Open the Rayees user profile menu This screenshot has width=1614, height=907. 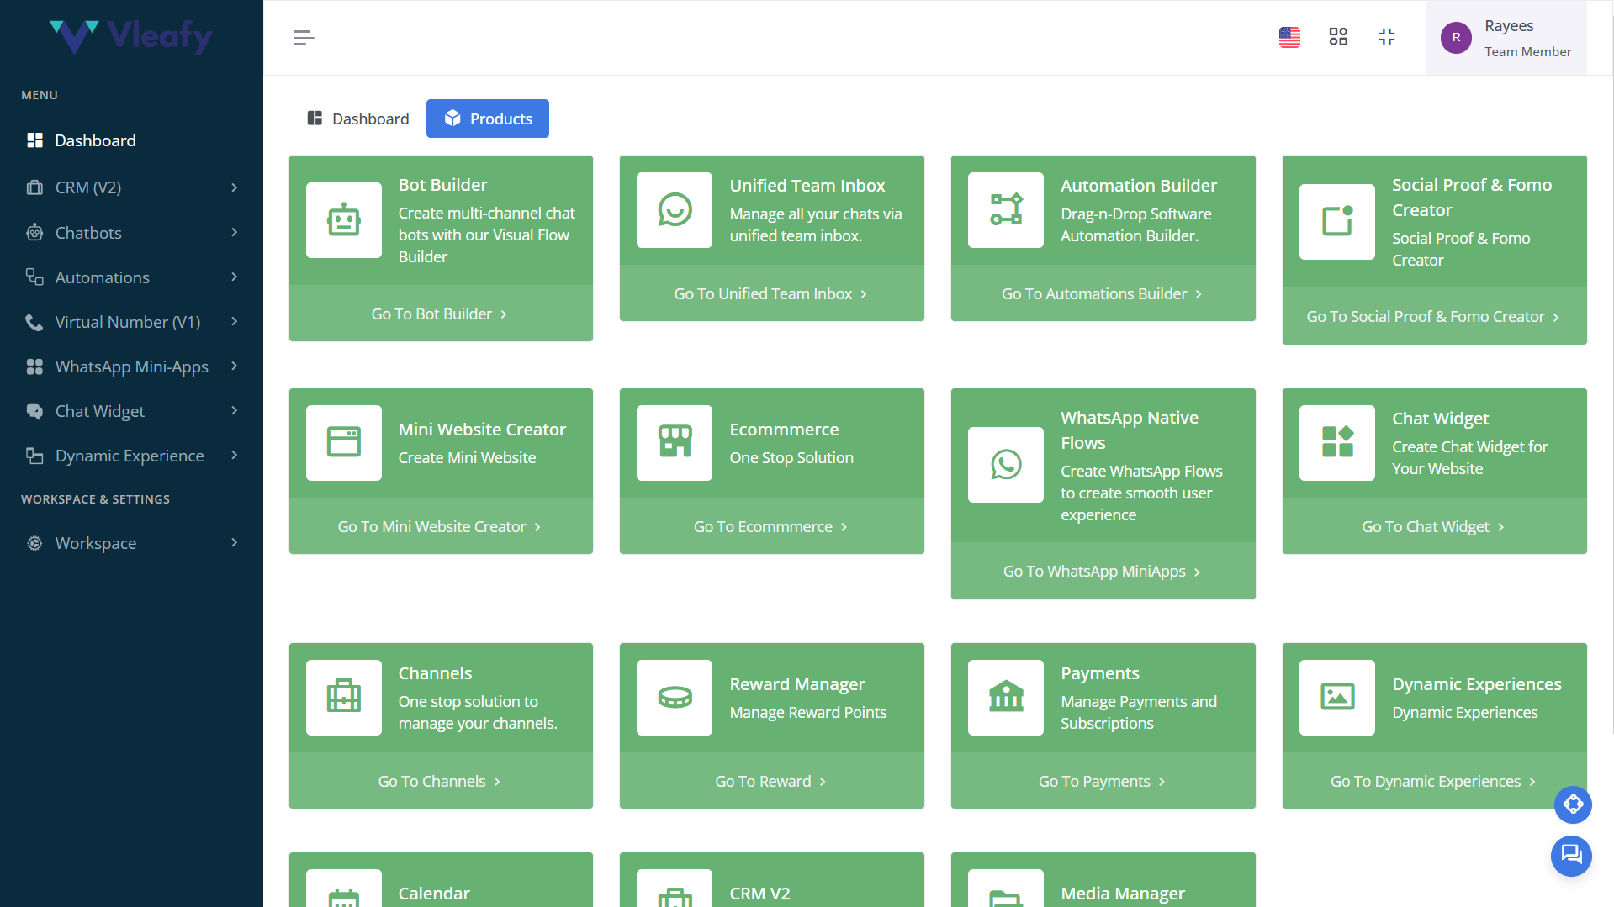click(x=1506, y=38)
